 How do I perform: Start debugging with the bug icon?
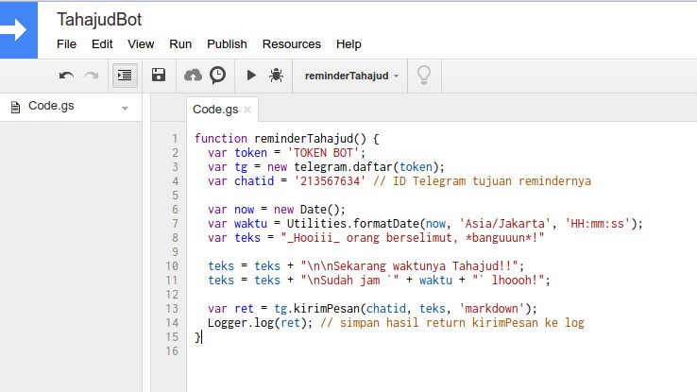pos(276,75)
